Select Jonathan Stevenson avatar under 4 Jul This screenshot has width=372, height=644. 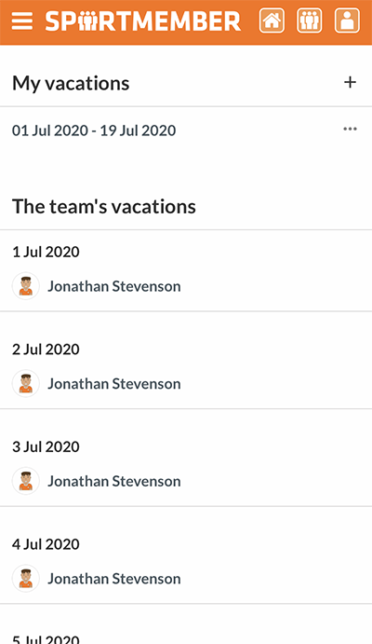click(26, 578)
